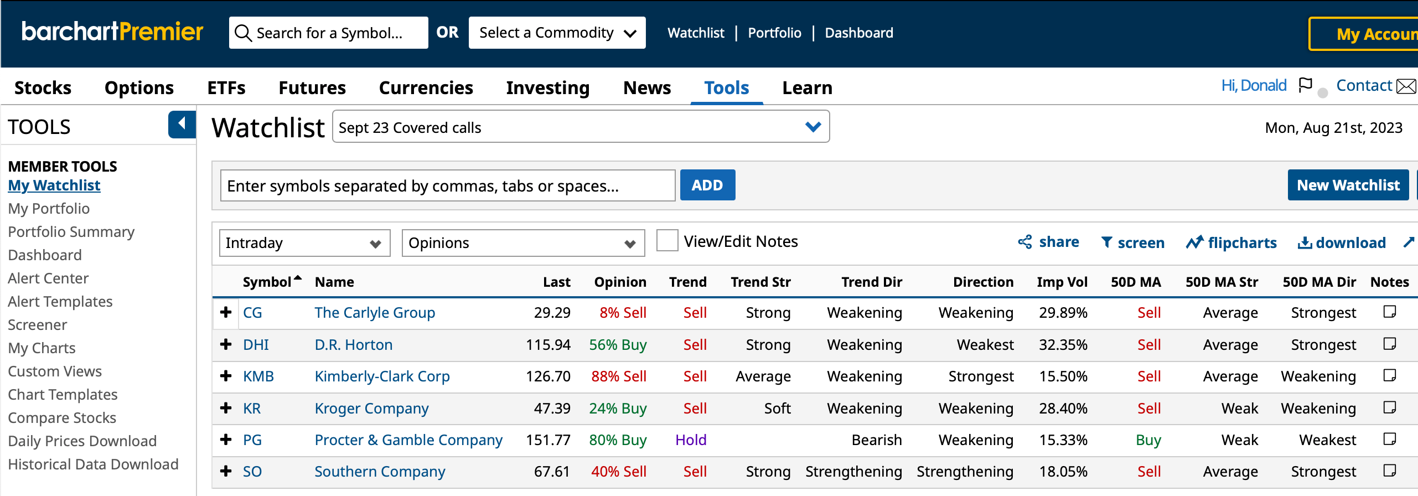The height and width of the screenshot is (496, 1418).
Task: Open the News menu
Action: coord(647,87)
